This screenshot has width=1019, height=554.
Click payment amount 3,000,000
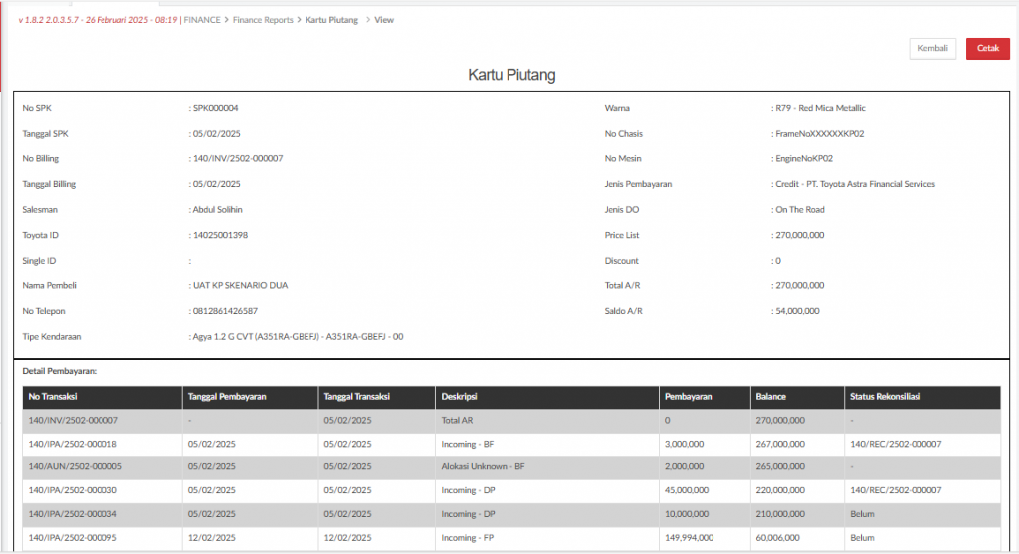pyautogui.click(x=684, y=445)
